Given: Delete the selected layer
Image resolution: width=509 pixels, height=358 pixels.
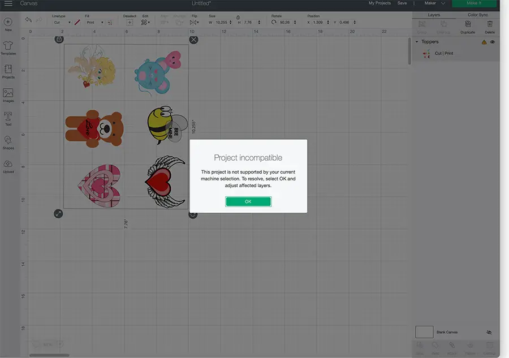Looking at the screenshot, I should (x=490, y=27).
